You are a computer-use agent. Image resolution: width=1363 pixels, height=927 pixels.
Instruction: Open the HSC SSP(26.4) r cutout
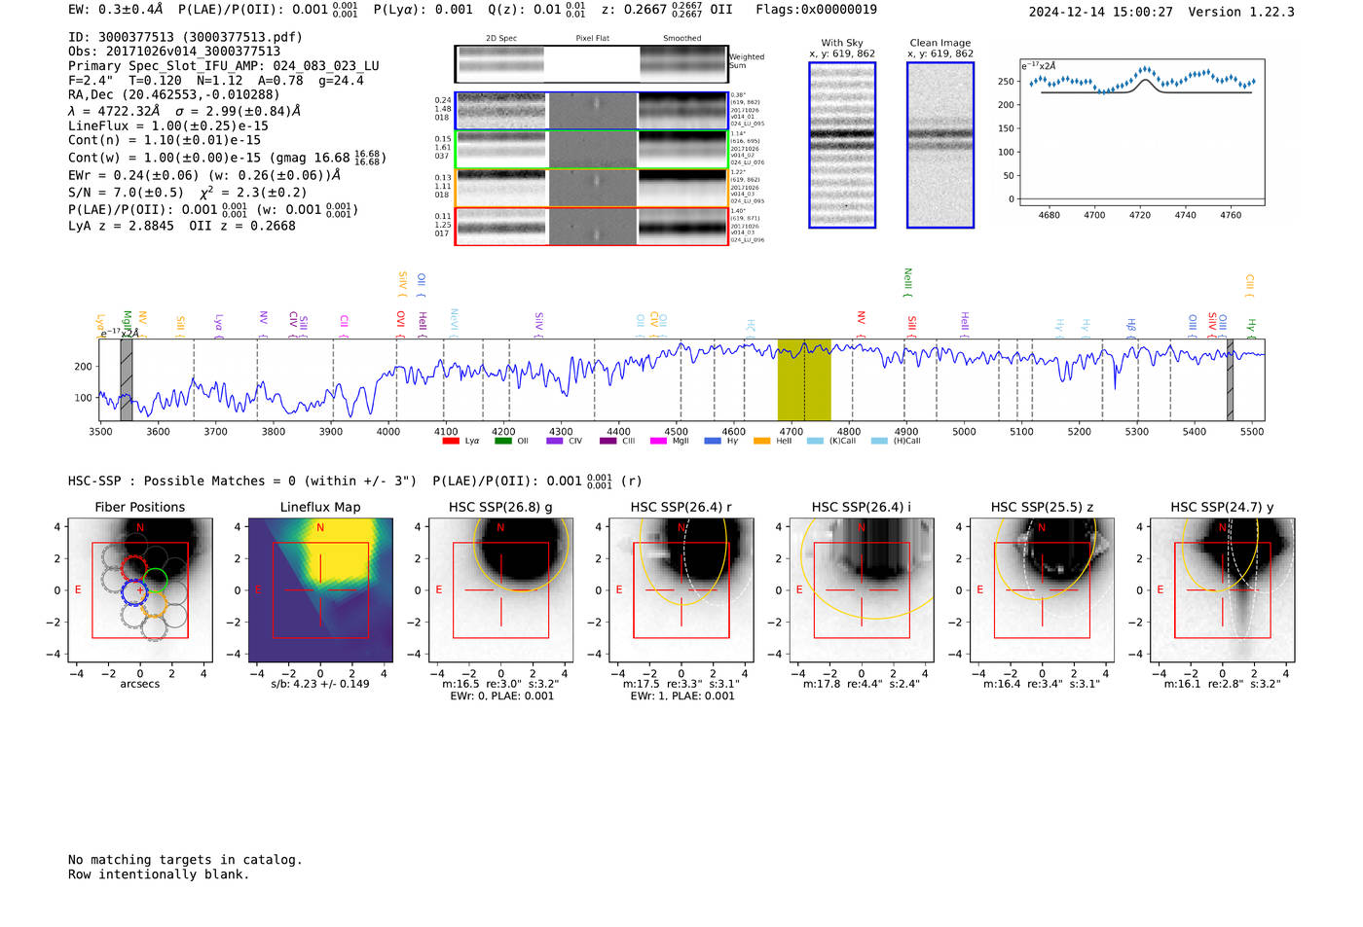coord(681,590)
